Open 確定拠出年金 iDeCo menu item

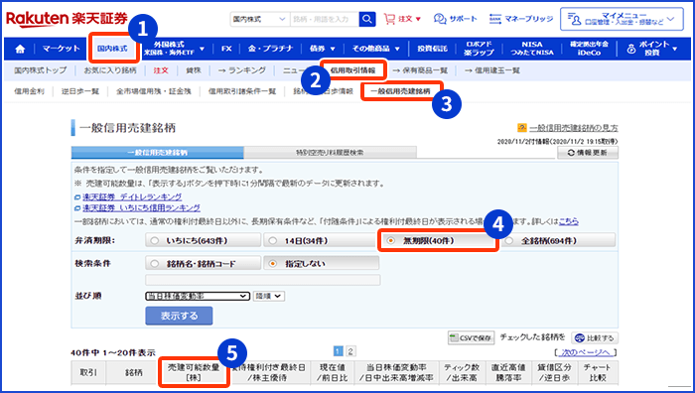tap(589, 49)
